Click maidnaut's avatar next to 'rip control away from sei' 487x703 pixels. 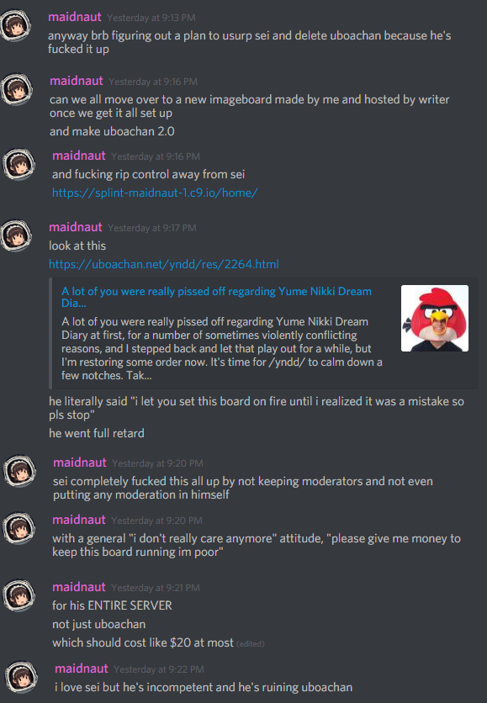[19, 164]
